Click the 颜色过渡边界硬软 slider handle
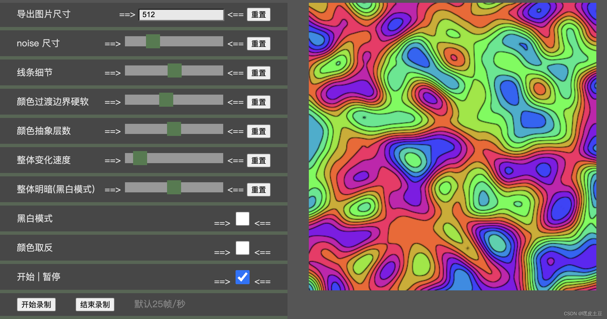Viewport: 607px width, 319px height. (166, 100)
